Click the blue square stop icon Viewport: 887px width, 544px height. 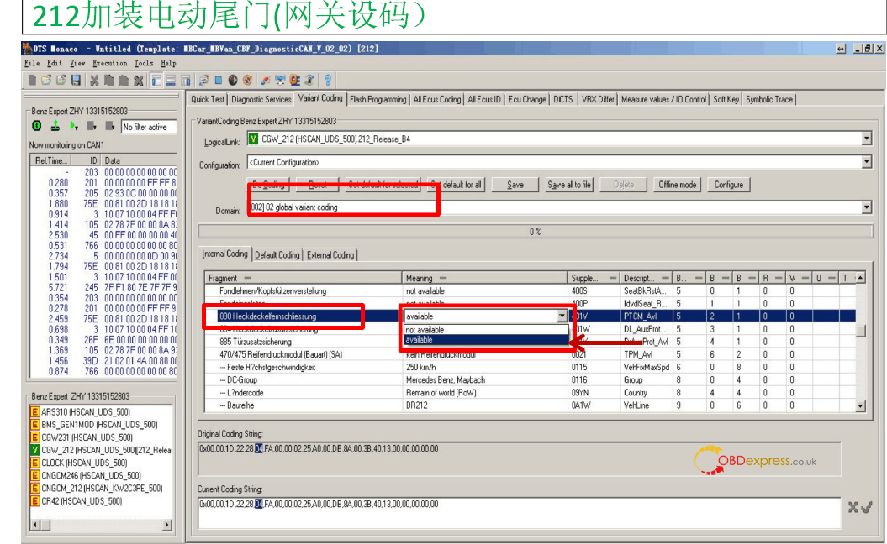218,81
